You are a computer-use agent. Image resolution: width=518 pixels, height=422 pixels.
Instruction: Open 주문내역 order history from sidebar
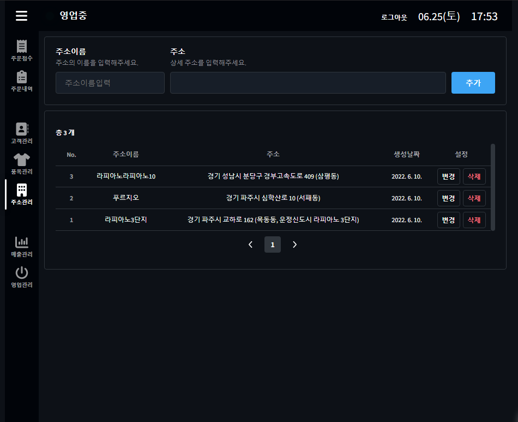point(21,81)
